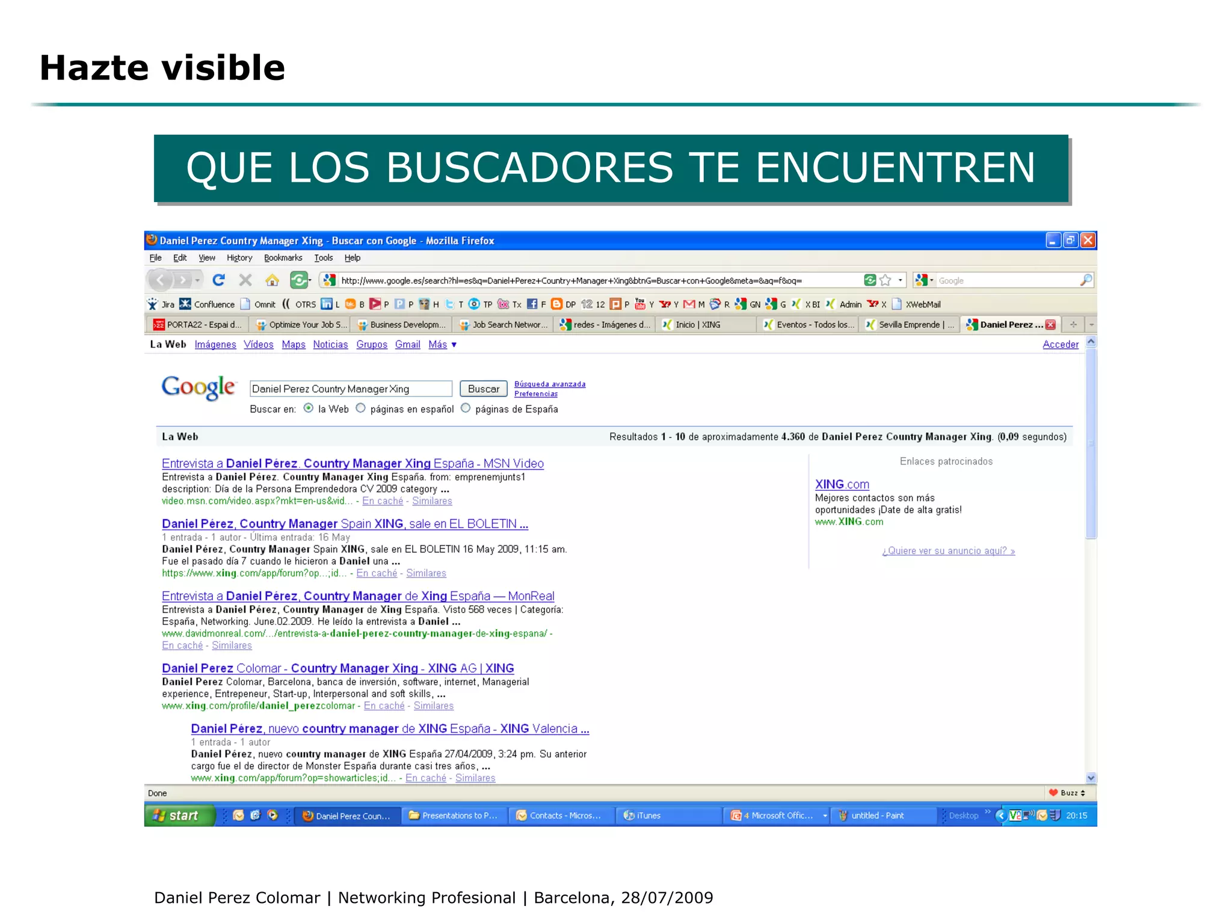Open the Omnit bookmark
Image resolution: width=1232 pixels, height=924 pixels.
click(x=258, y=304)
